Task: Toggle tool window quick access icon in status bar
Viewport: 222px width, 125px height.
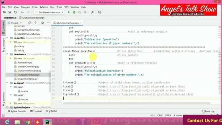Action: (3, 115)
